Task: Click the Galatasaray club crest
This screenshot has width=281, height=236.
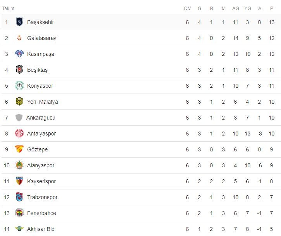Action: (19, 38)
